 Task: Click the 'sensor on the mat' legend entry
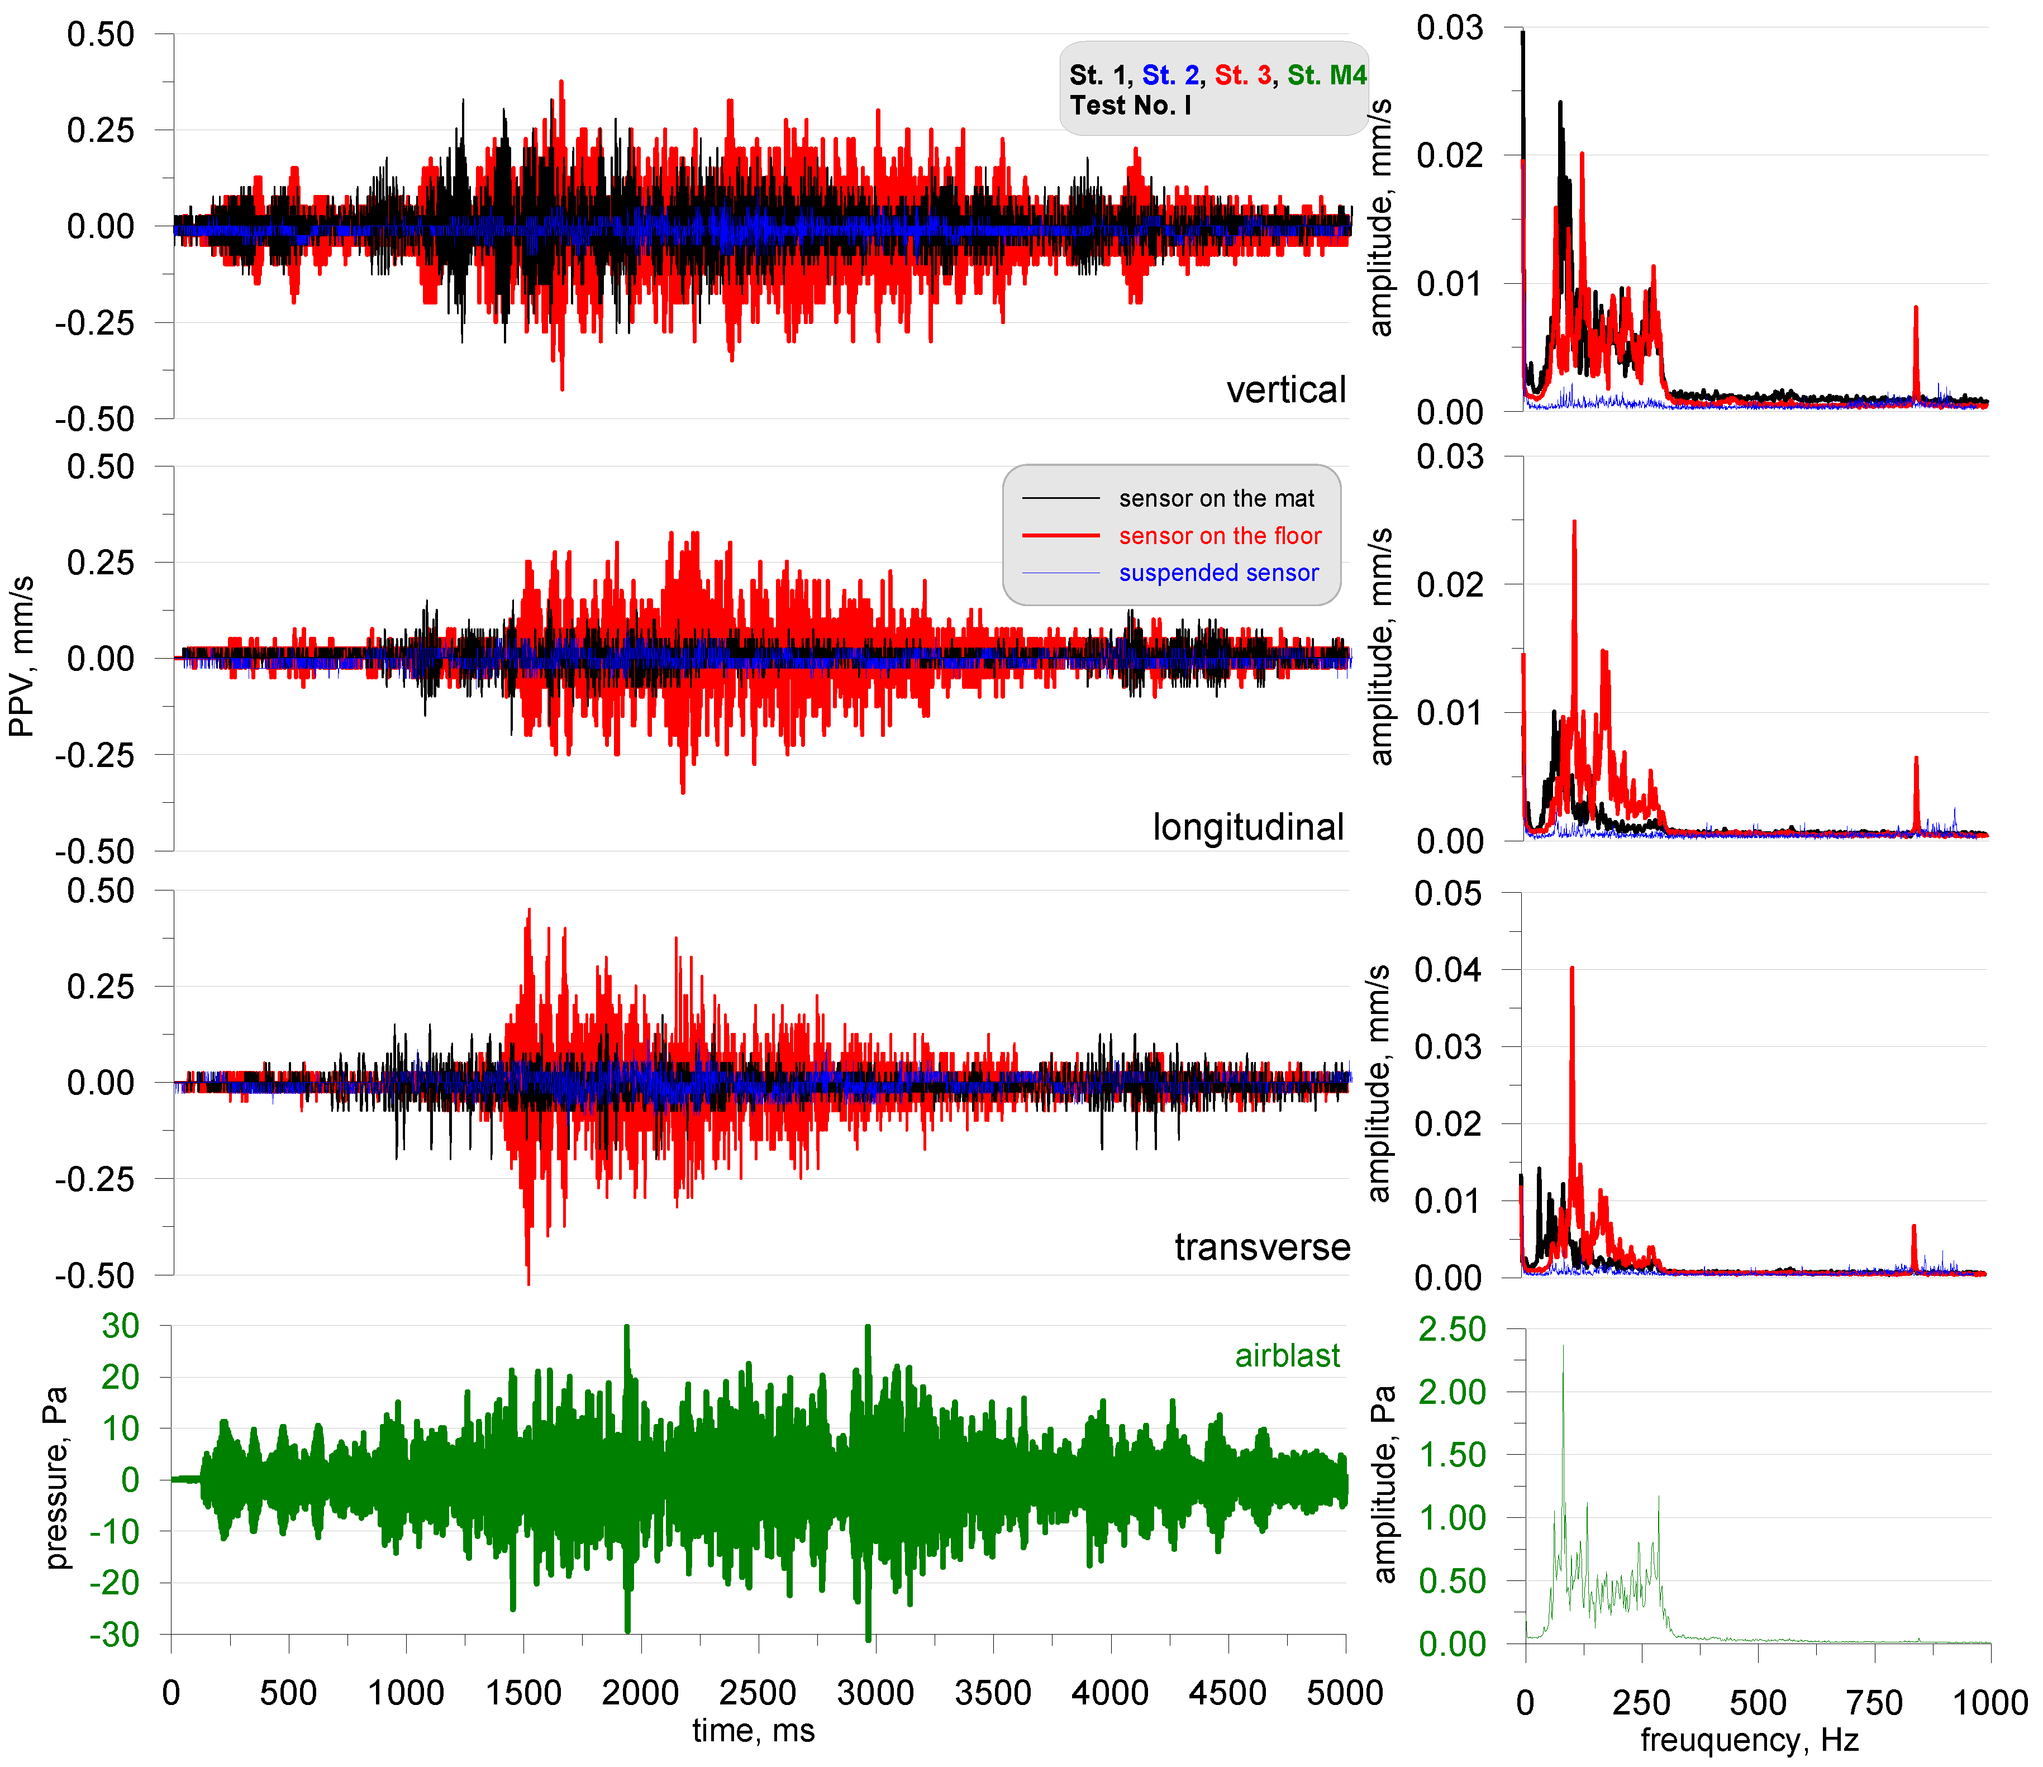pos(1216,499)
